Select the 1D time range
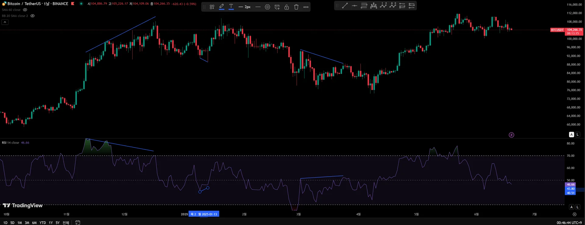Viewport: 585px width, 225px height. pyautogui.click(x=5, y=223)
